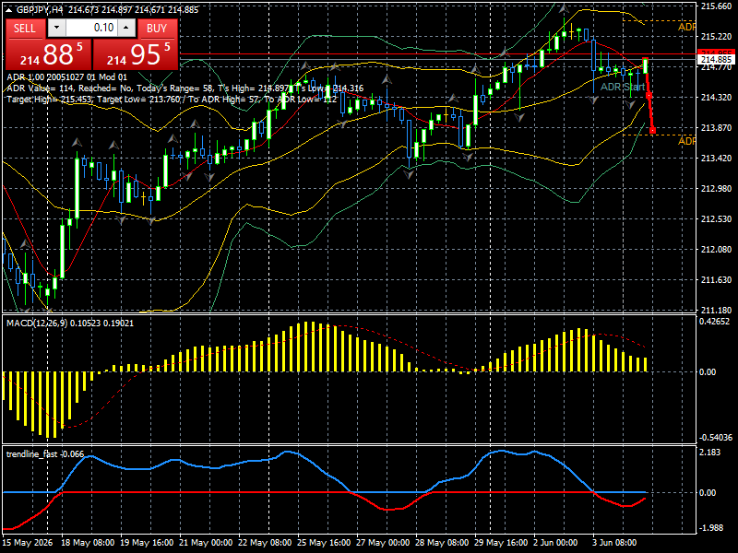738x553 pixels.
Task: Click the 211.630 price axis value
Action: coord(716,280)
